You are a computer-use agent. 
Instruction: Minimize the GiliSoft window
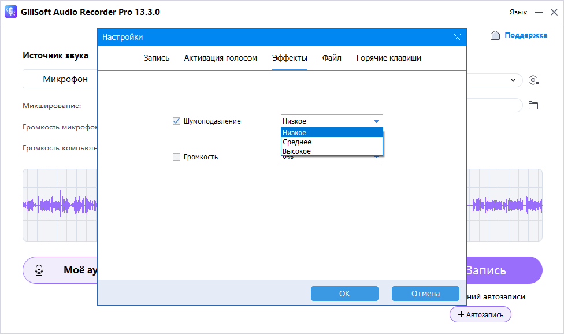point(539,12)
